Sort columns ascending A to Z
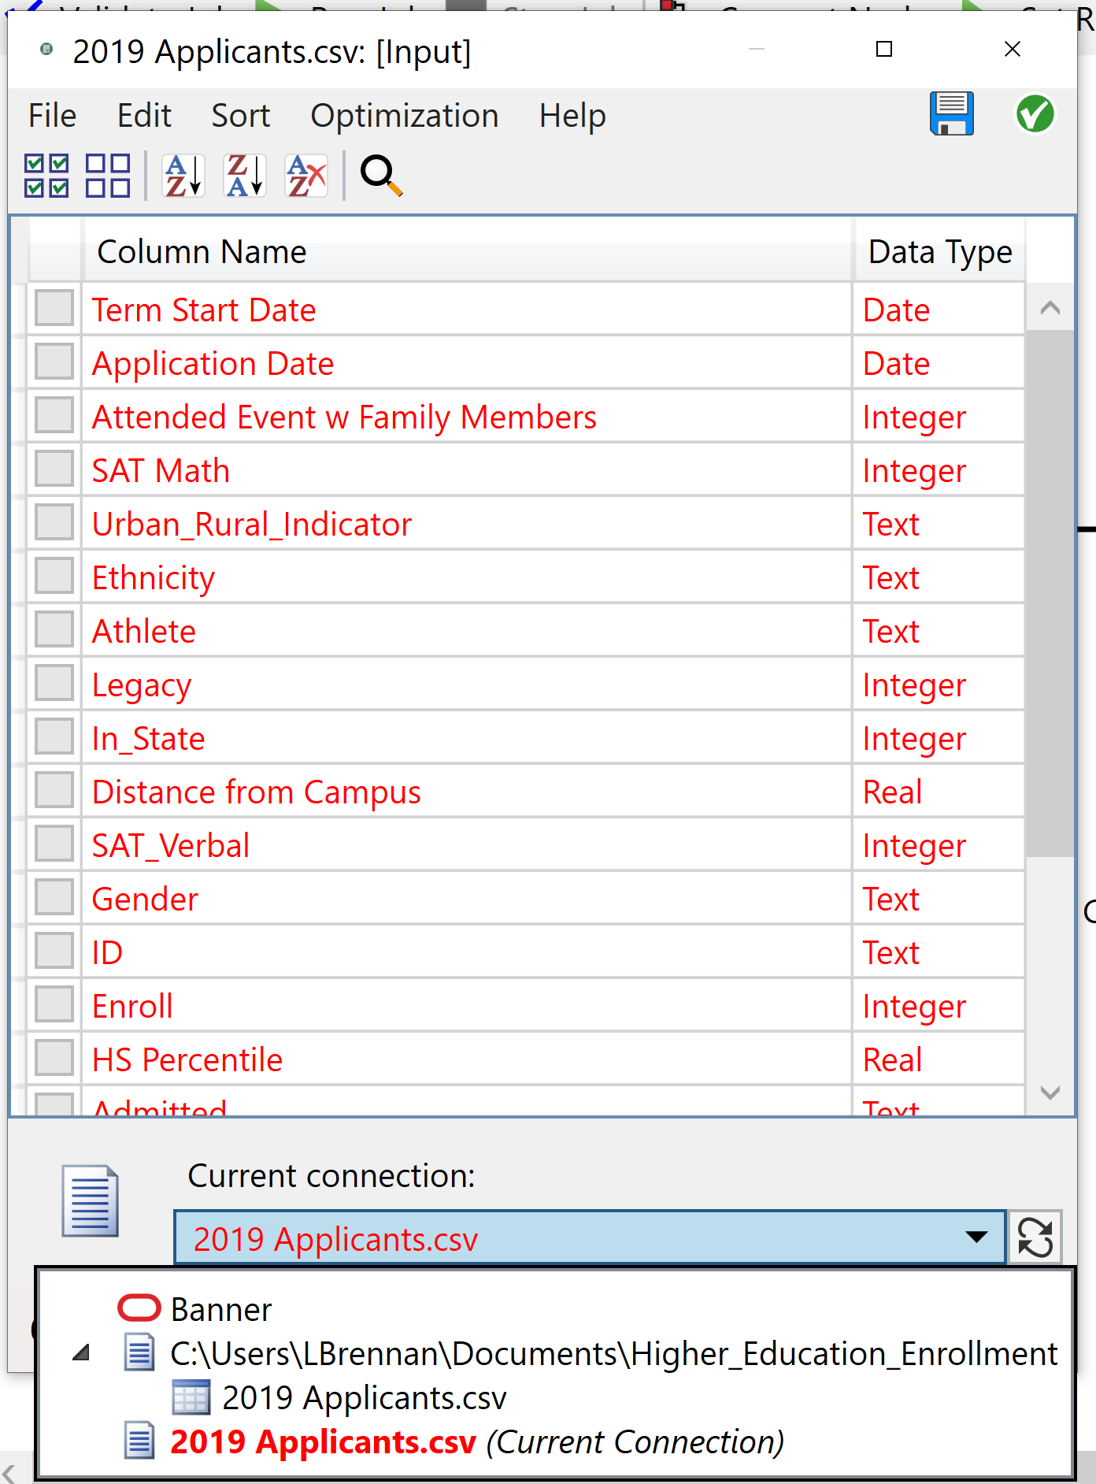The height and width of the screenshot is (1484, 1096). click(x=183, y=176)
